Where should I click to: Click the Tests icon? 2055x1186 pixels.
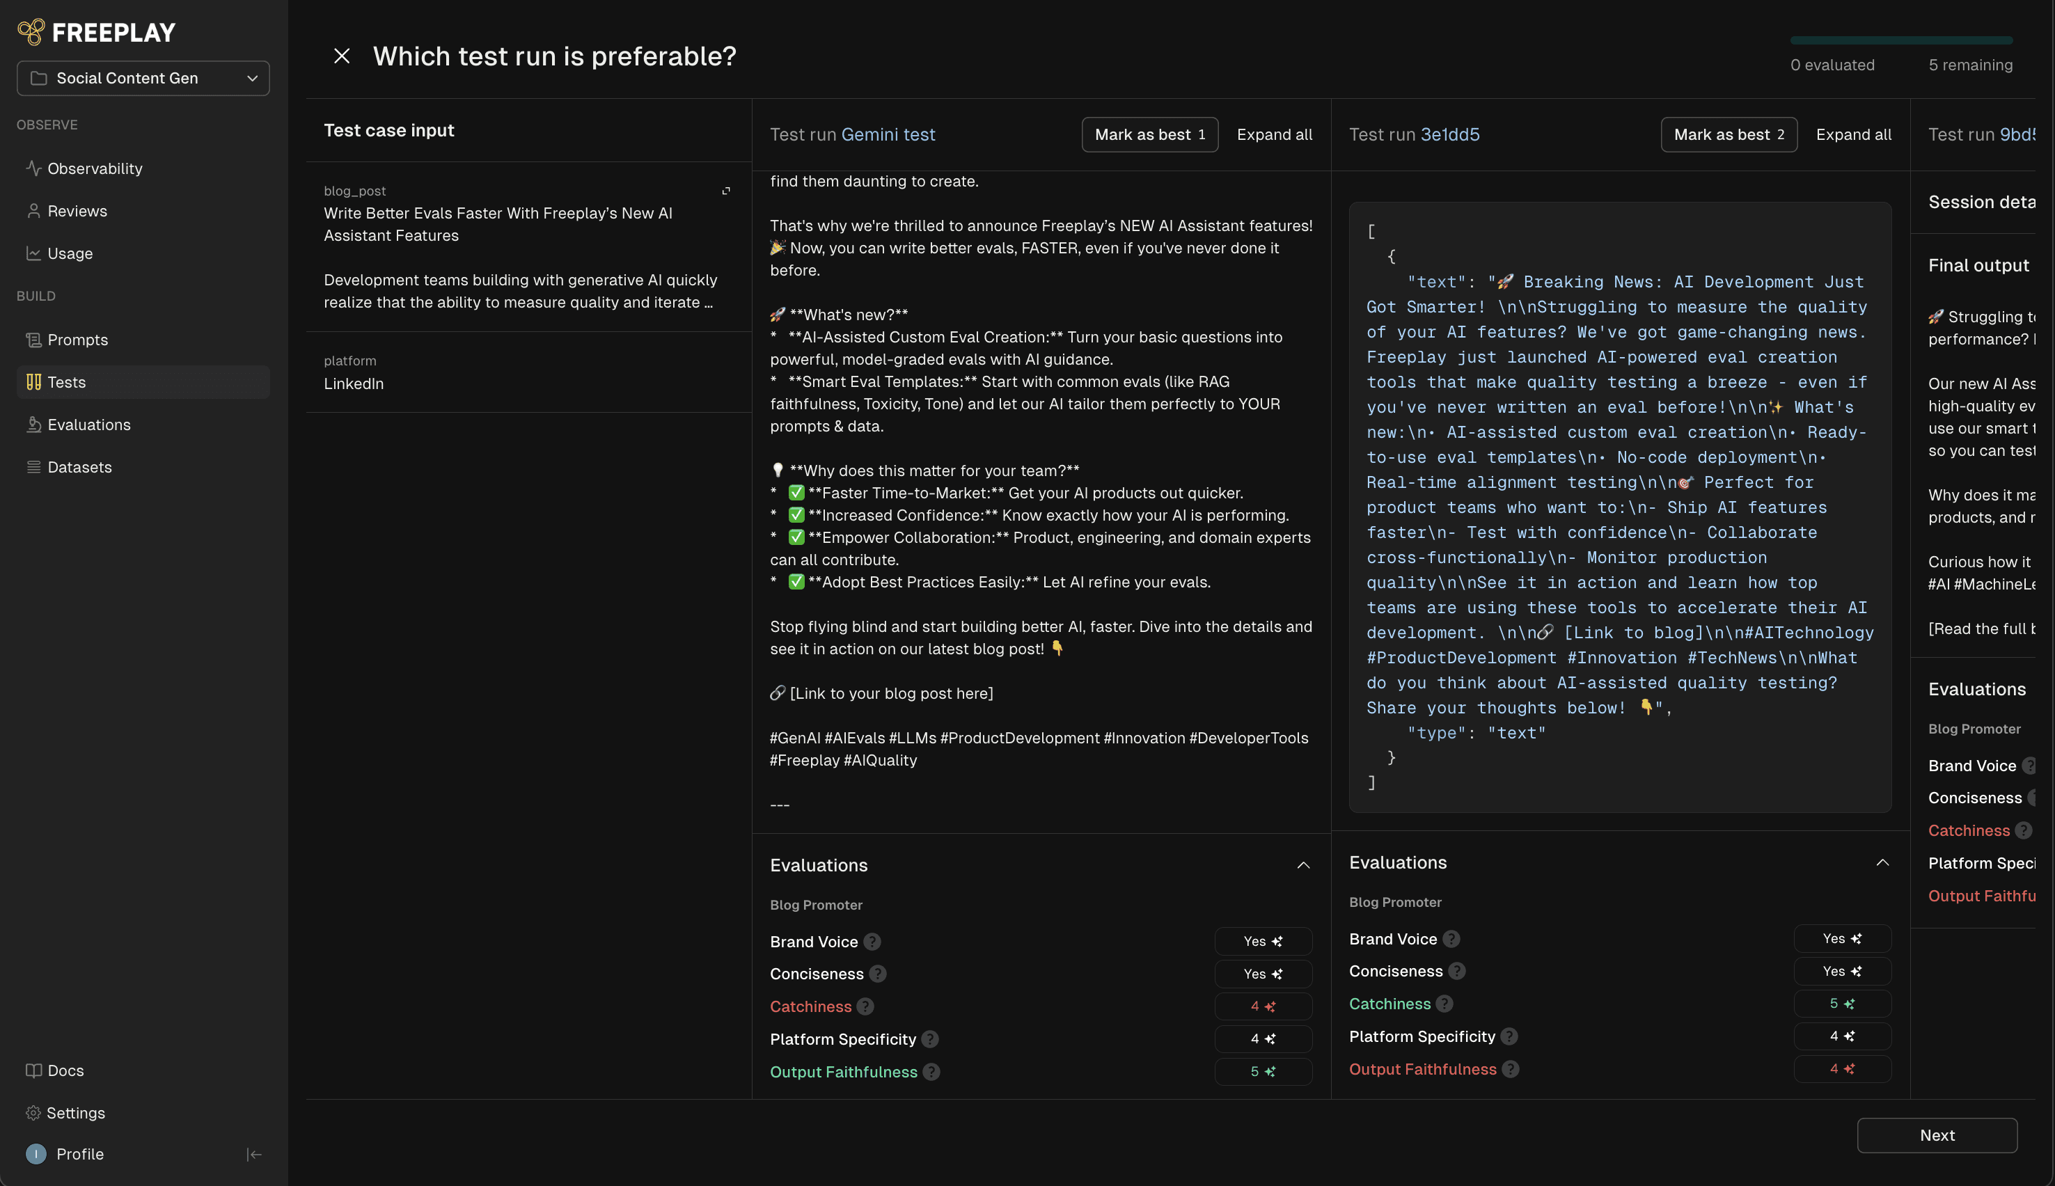tap(33, 382)
